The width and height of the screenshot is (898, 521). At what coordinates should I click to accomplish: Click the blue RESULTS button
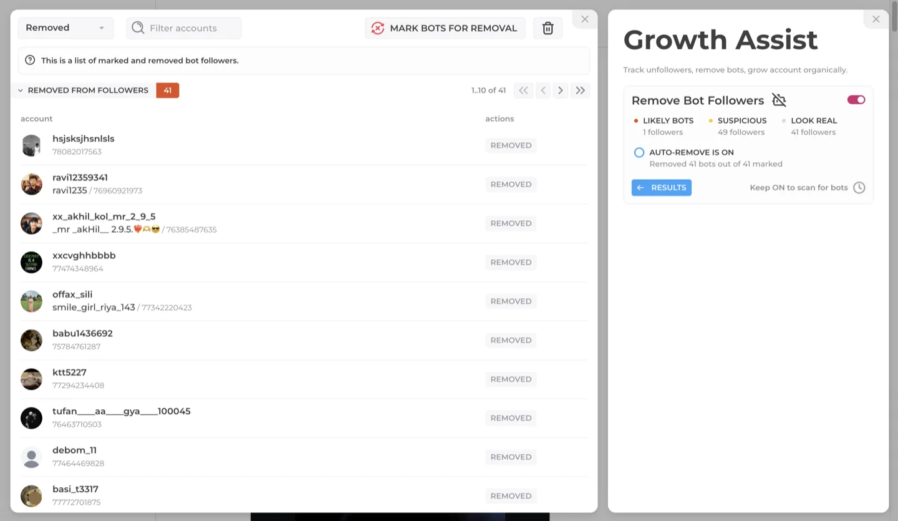coord(661,187)
